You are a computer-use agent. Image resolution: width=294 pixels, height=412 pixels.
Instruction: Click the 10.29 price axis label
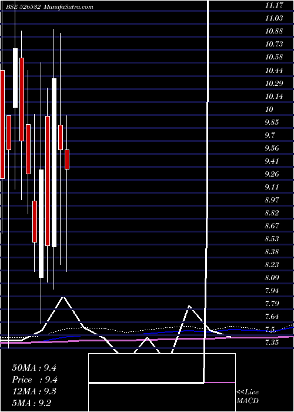click(x=274, y=84)
